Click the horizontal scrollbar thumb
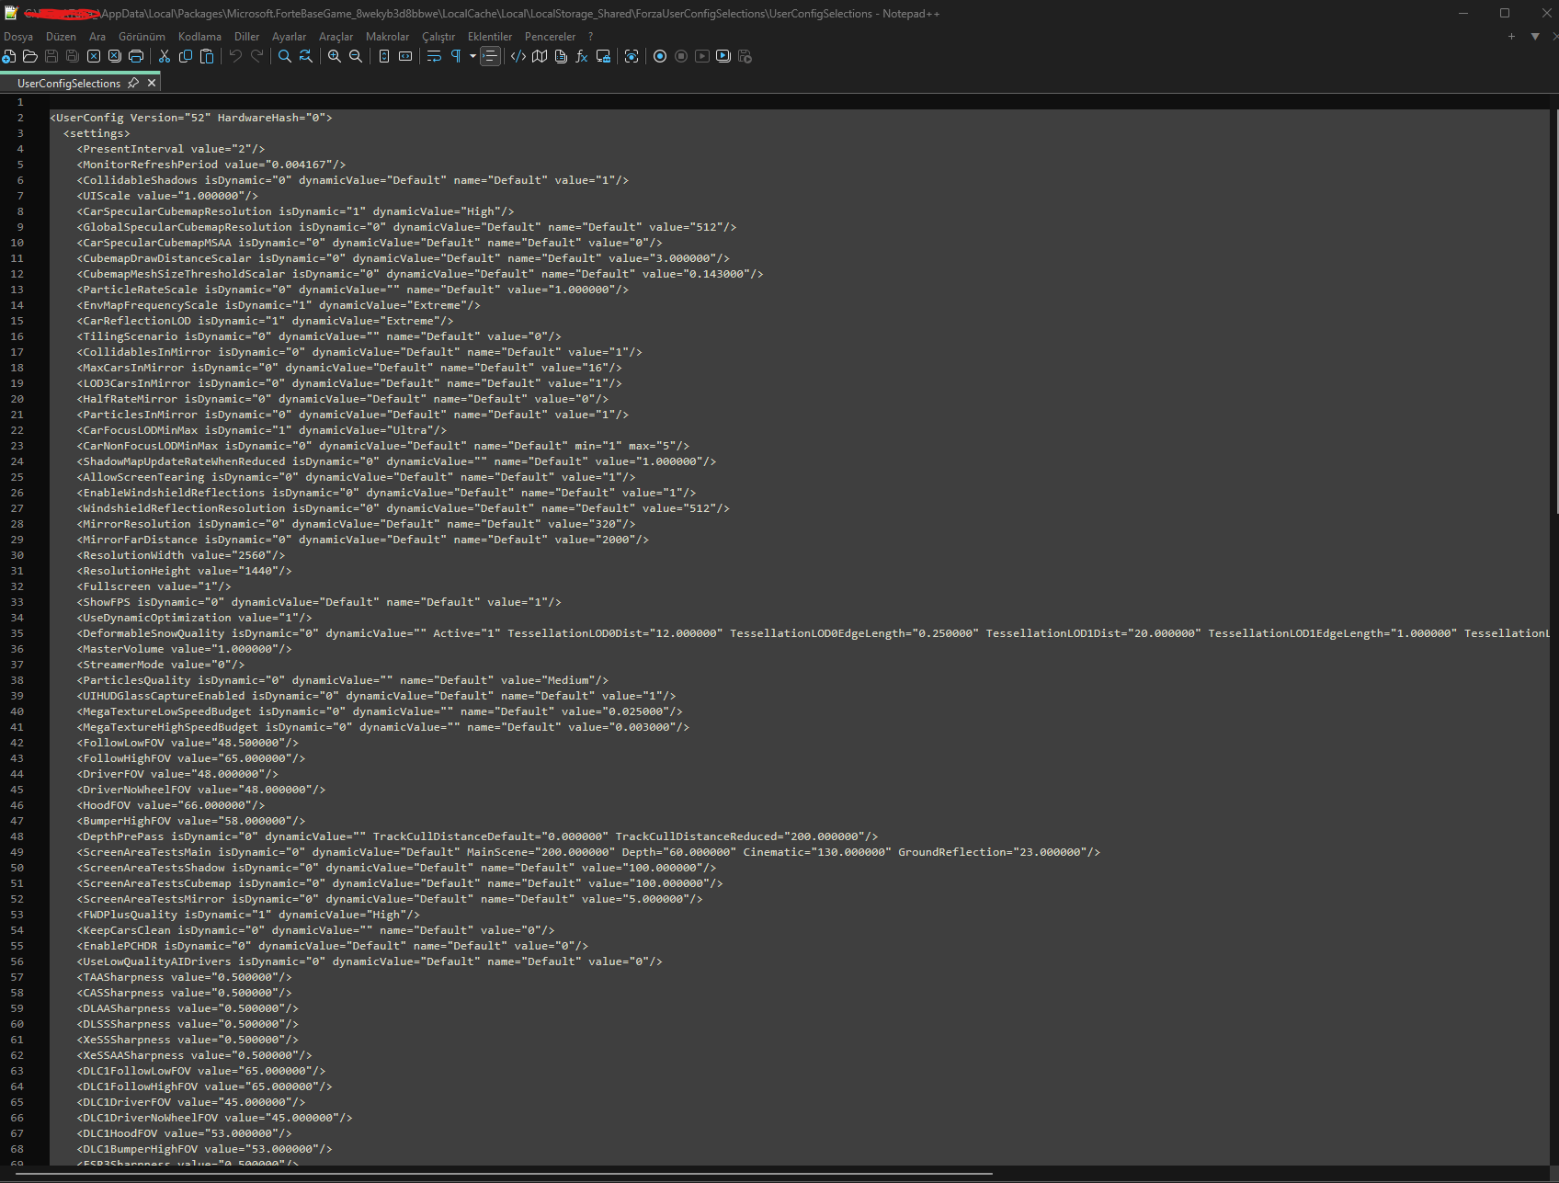Screen dimensions: 1559x1183 coord(504,1174)
